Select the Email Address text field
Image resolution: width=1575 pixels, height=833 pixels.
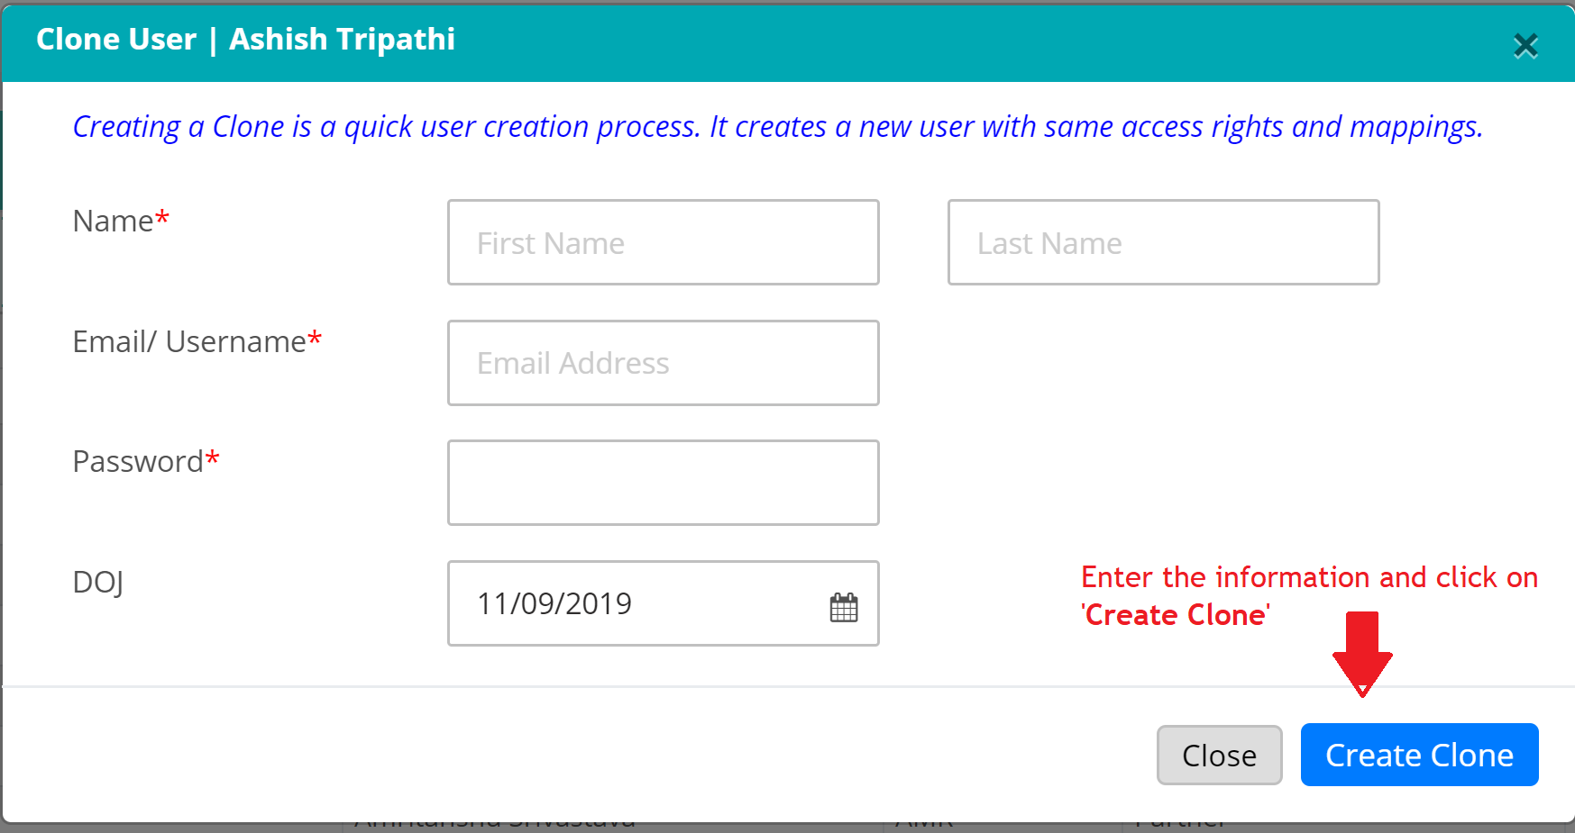click(x=663, y=363)
